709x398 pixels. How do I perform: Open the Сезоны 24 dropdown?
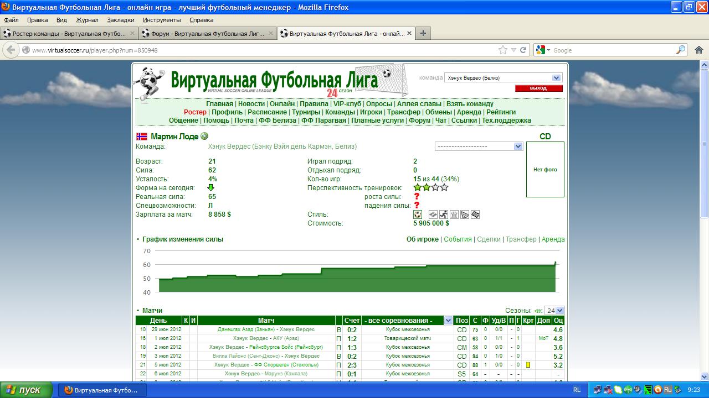[x=554, y=311]
